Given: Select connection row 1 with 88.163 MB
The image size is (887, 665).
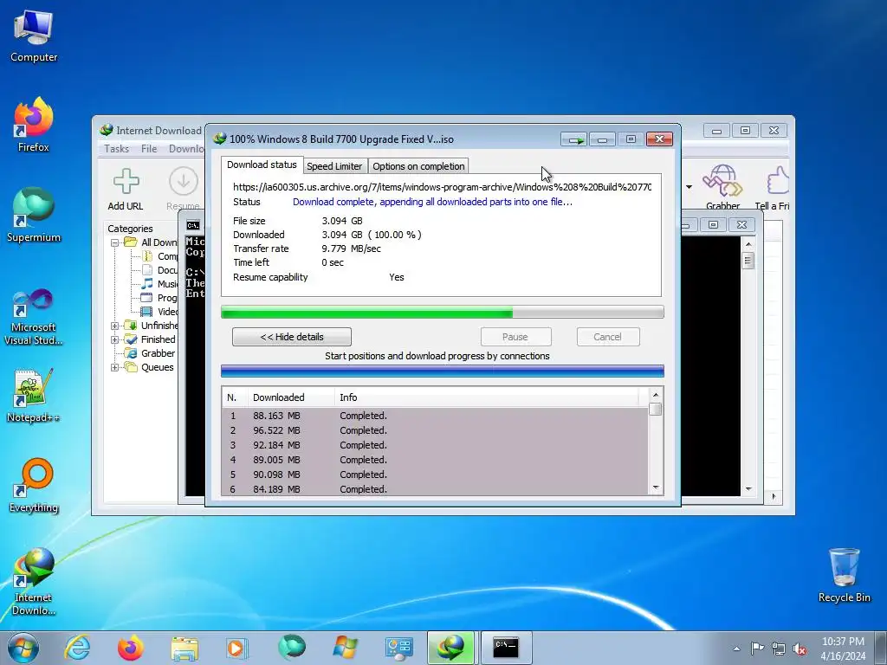Looking at the screenshot, I should (435, 416).
